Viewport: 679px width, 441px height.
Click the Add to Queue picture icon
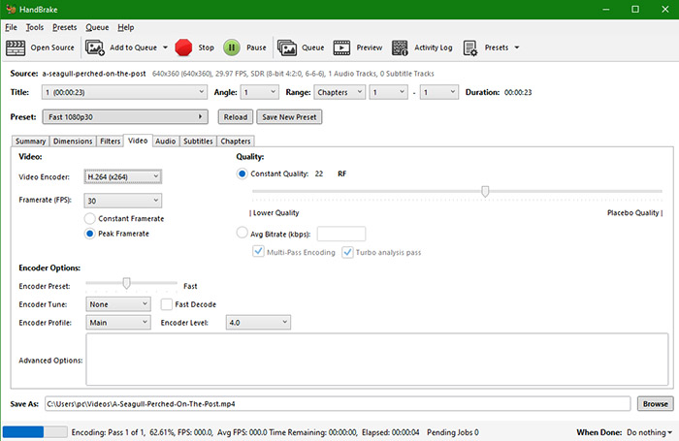tap(95, 47)
